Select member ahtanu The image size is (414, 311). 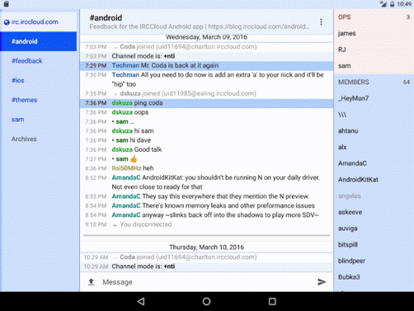(x=374, y=131)
